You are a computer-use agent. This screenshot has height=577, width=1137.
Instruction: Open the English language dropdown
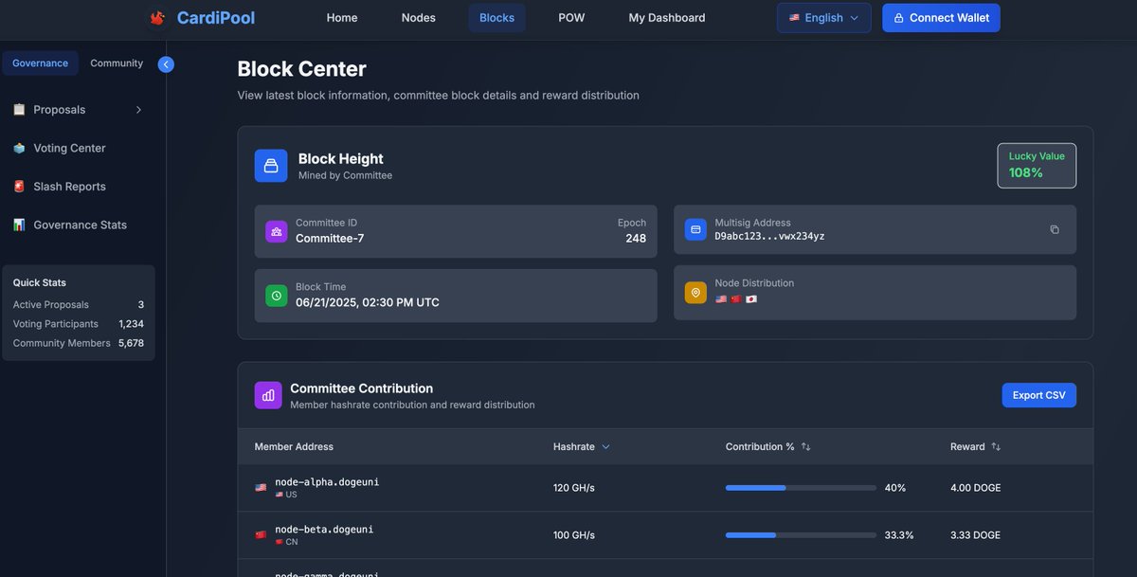(x=824, y=18)
